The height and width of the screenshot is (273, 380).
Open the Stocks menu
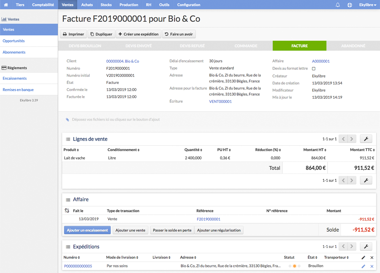[x=106, y=5]
